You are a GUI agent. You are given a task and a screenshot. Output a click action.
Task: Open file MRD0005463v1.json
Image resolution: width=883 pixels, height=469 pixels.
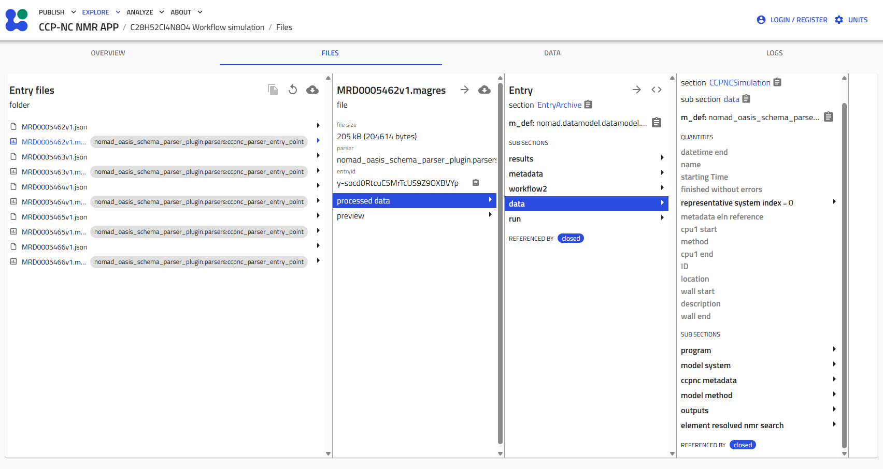tap(54, 157)
